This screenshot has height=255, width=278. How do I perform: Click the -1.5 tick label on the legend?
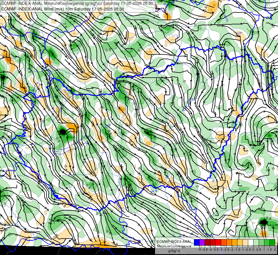[x=237, y=250]
